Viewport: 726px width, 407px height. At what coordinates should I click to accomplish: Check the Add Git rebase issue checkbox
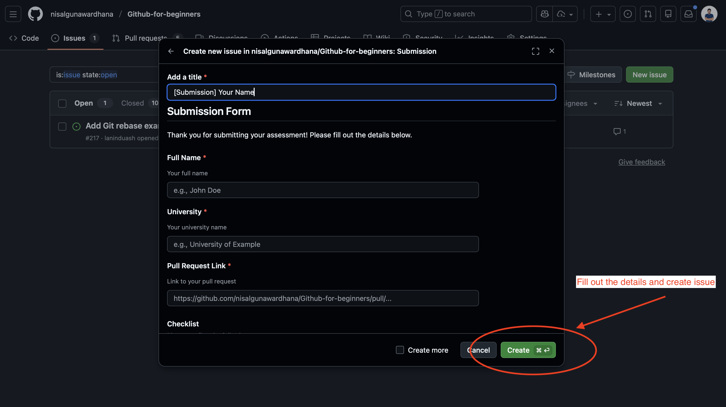click(62, 127)
